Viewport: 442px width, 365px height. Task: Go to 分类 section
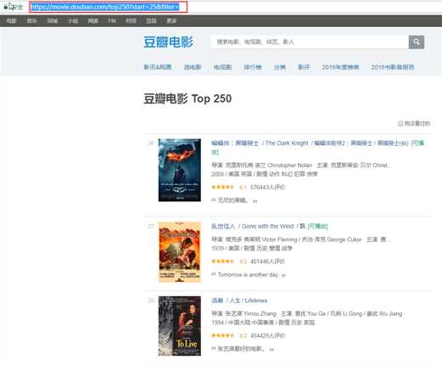point(280,67)
